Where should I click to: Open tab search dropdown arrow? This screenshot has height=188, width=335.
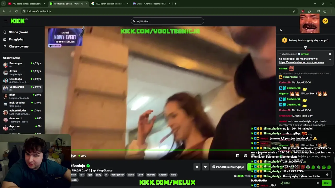pos(4,4)
